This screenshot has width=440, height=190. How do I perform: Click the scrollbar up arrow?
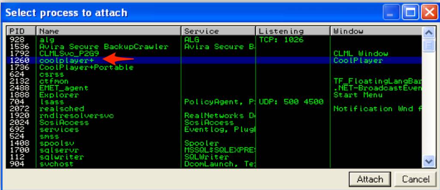[428, 33]
